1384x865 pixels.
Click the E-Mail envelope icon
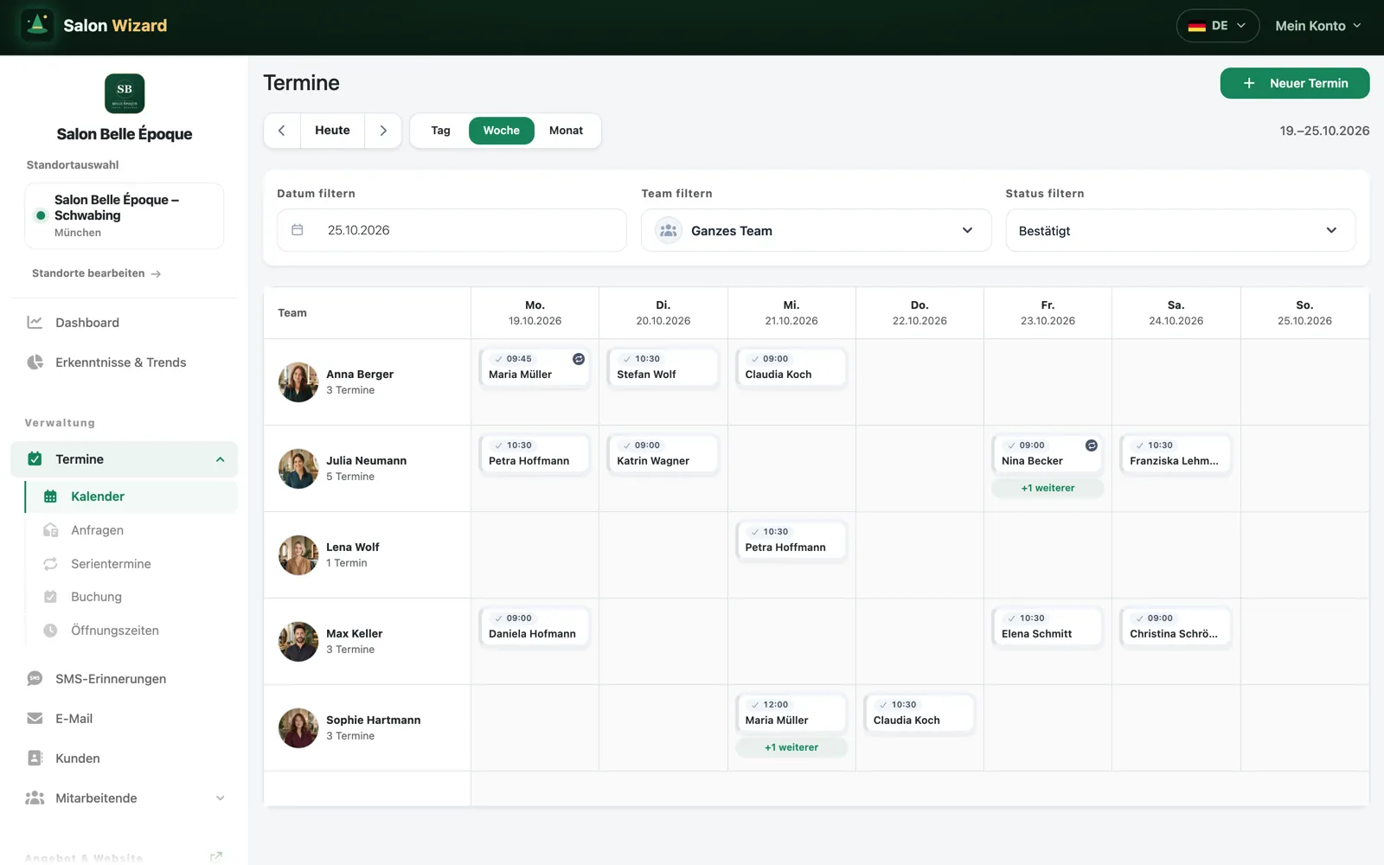pos(35,719)
